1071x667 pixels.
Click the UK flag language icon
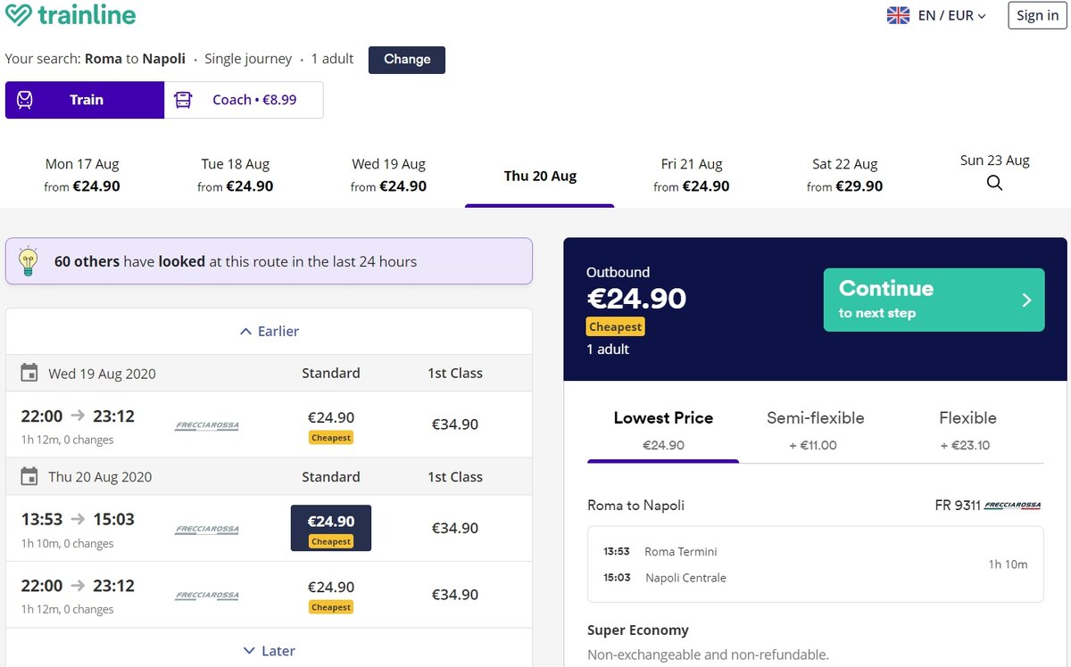[898, 15]
